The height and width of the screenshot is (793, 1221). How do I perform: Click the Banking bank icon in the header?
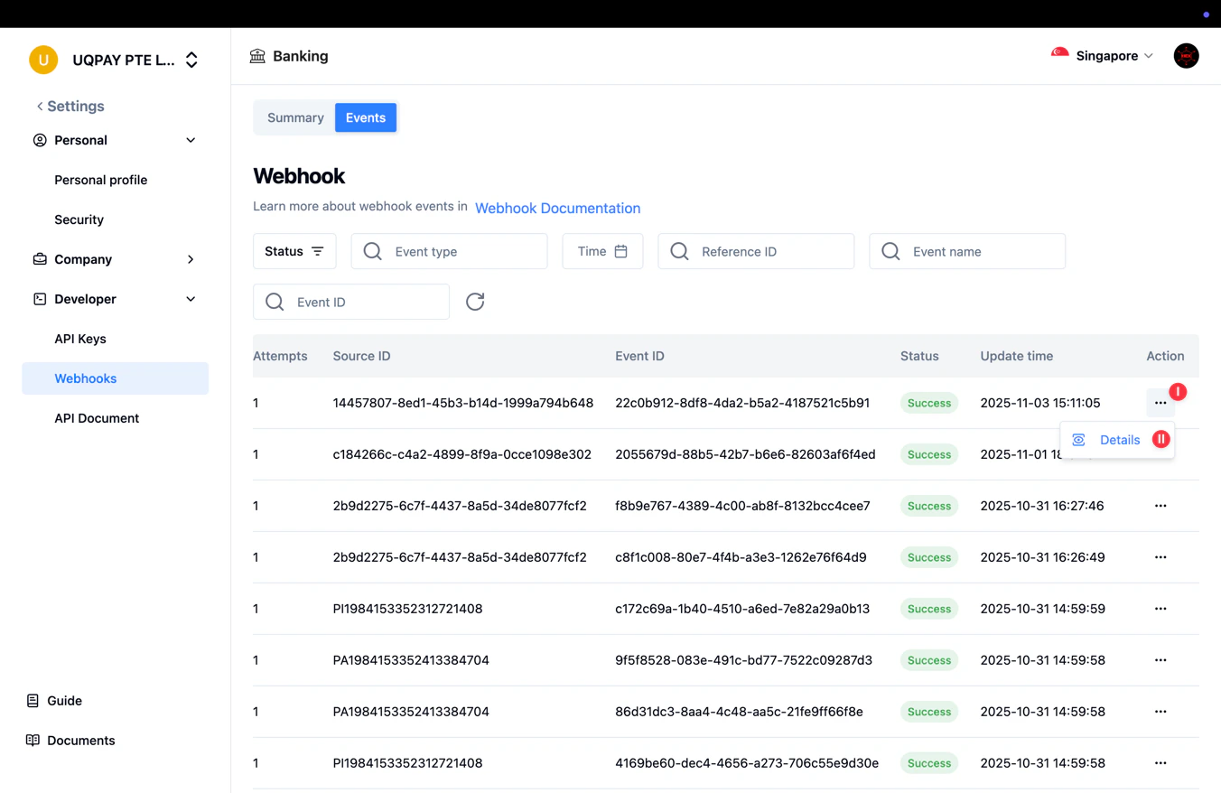click(256, 55)
